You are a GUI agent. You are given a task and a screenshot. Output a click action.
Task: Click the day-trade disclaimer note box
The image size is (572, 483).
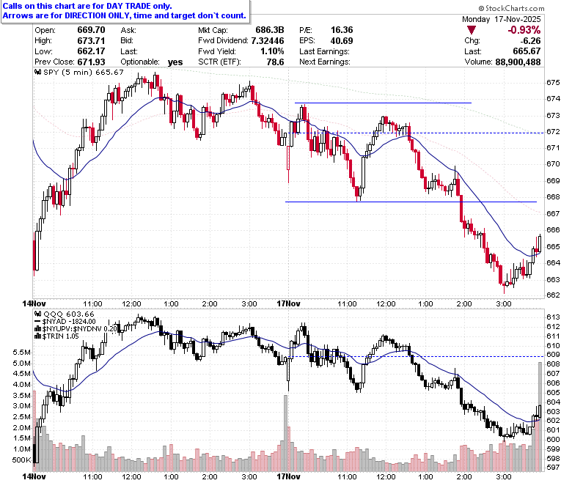(x=125, y=11)
